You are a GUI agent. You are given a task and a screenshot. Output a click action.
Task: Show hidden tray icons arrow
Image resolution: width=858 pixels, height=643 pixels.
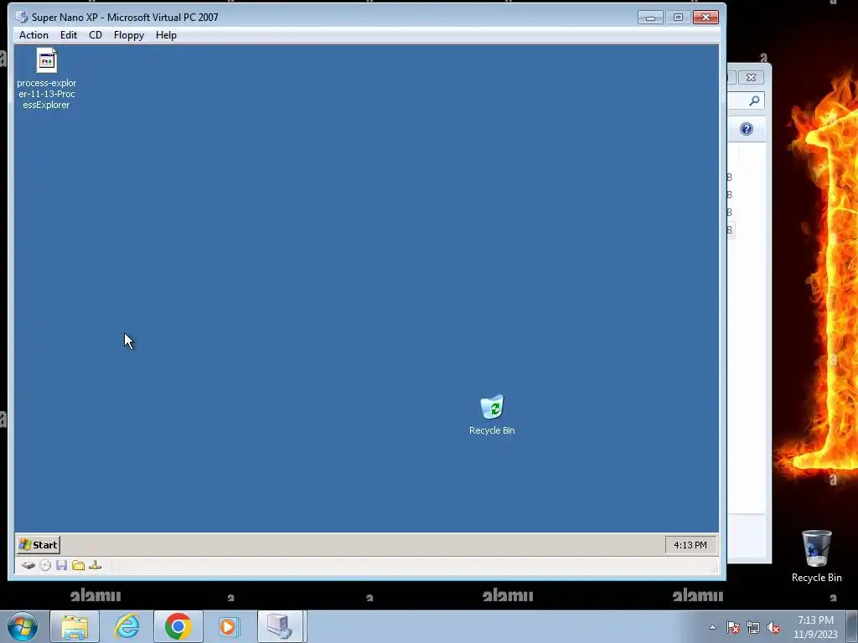click(x=712, y=627)
